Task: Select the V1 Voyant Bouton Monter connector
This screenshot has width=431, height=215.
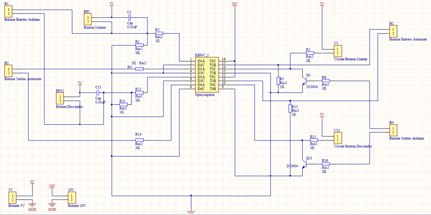Action: click(337, 51)
